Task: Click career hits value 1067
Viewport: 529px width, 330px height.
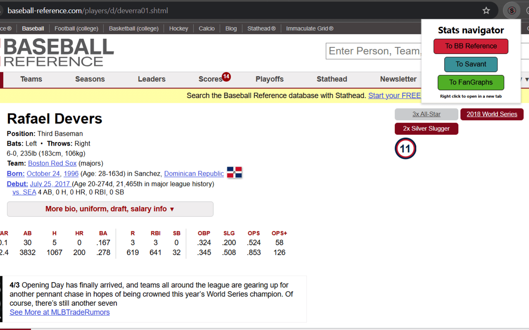Action: tap(55, 252)
